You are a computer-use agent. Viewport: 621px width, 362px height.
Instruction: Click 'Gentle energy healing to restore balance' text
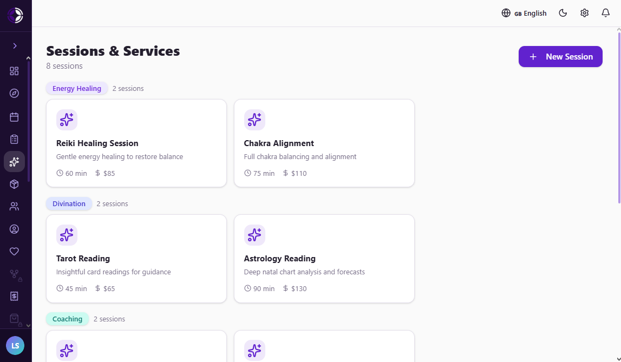point(120,157)
